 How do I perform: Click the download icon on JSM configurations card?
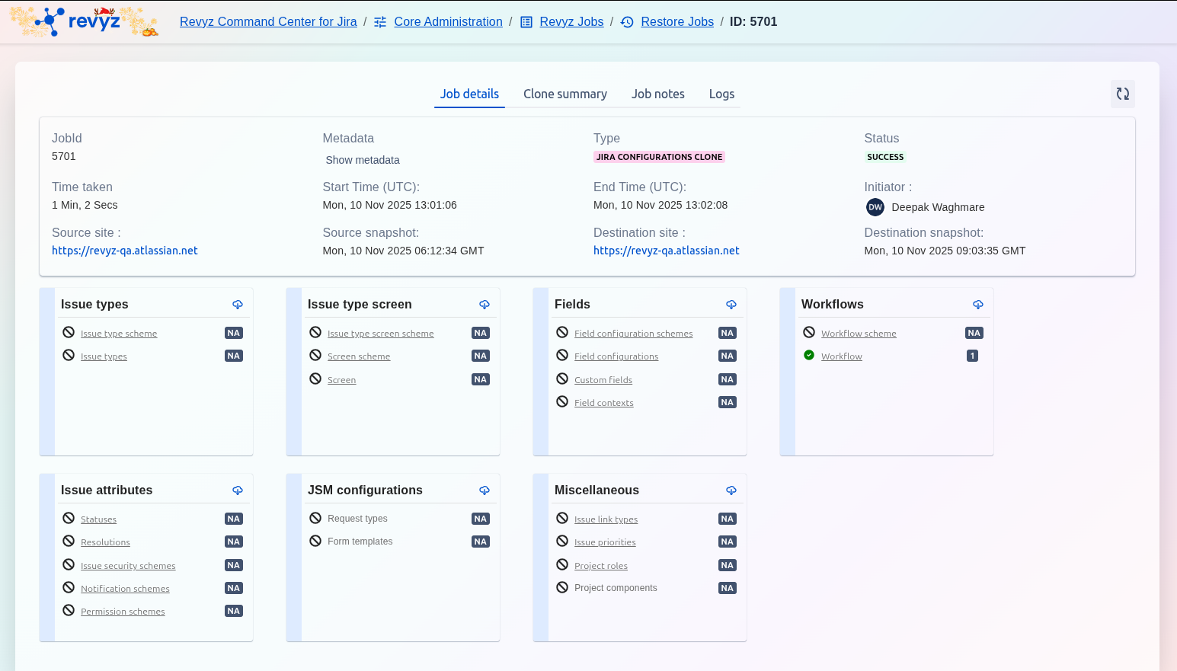click(x=485, y=490)
